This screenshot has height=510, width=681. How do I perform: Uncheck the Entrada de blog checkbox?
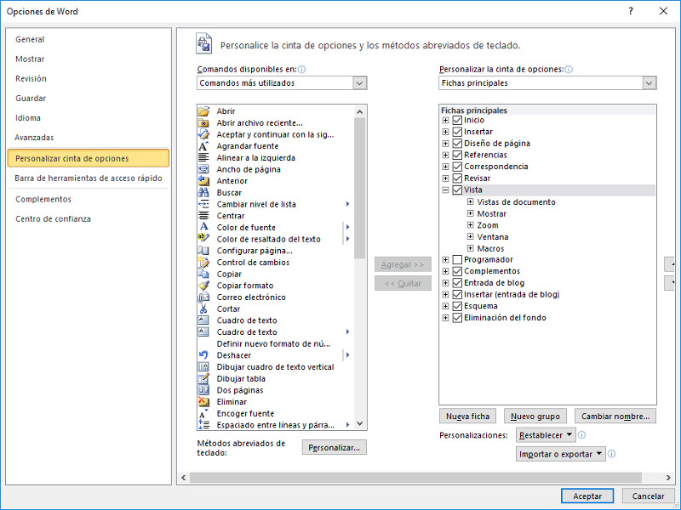pyautogui.click(x=457, y=283)
